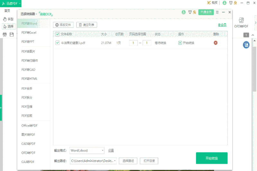The image size is (257, 171).
Task: Open the 设置 link beside output format
Action: pyautogui.click(x=111, y=150)
